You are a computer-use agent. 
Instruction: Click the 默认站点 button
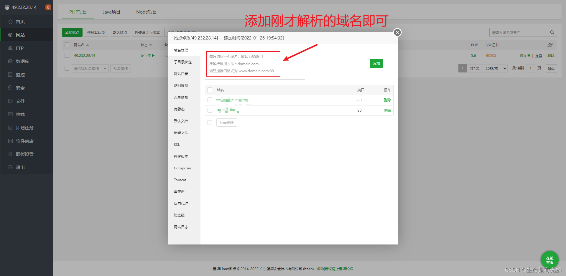(120, 32)
